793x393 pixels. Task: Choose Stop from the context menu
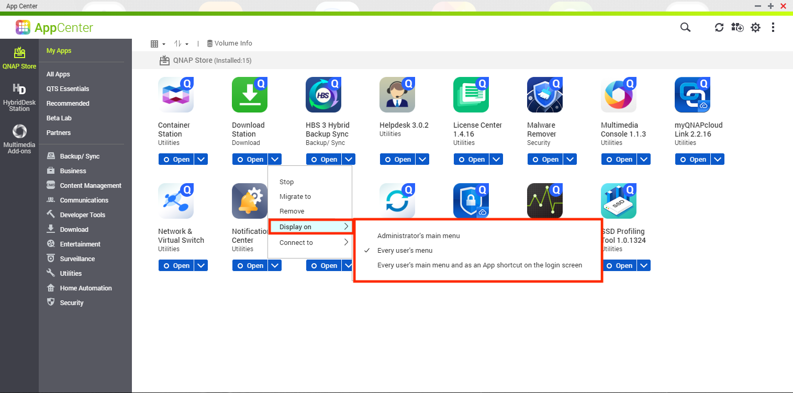click(286, 182)
